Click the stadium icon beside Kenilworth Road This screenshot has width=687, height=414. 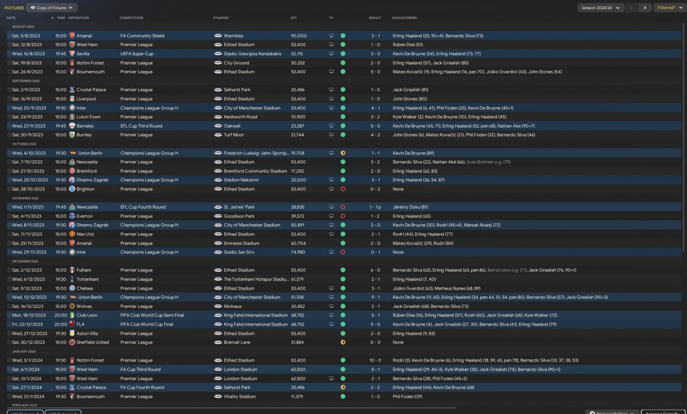(x=218, y=117)
